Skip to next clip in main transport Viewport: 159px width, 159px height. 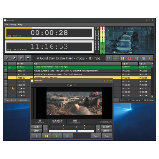[x=136, y=58]
